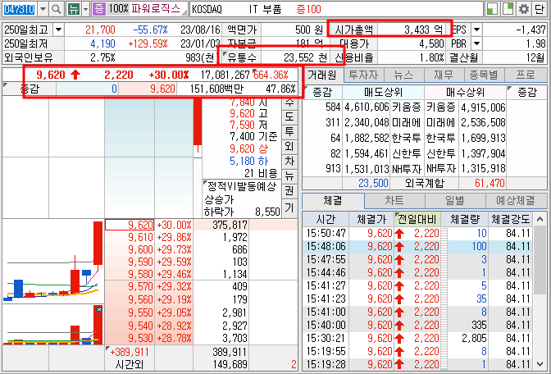Switch to the 투자자 tab
The height and width of the screenshot is (374, 551).
pyautogui.click(x=364, y=75)
